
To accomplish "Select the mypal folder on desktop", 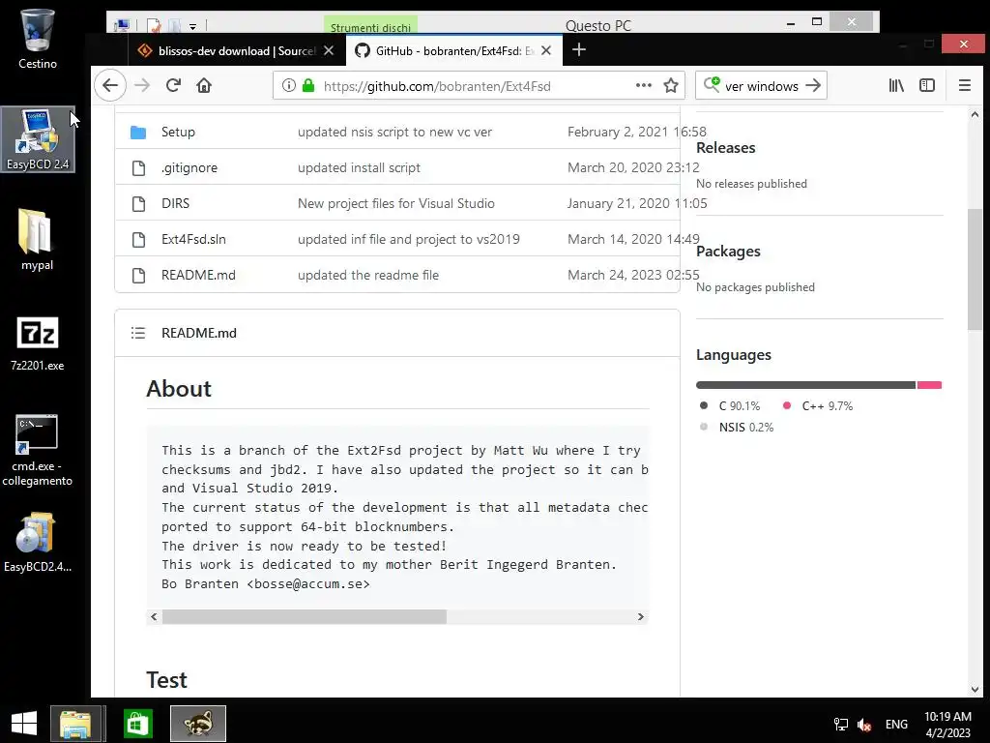I will tap(38, 240).
